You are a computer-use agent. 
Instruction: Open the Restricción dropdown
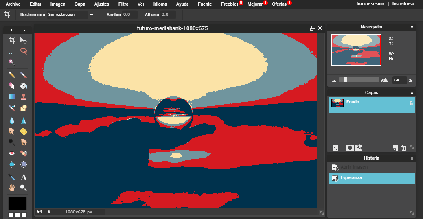click(x=70, y=15)
